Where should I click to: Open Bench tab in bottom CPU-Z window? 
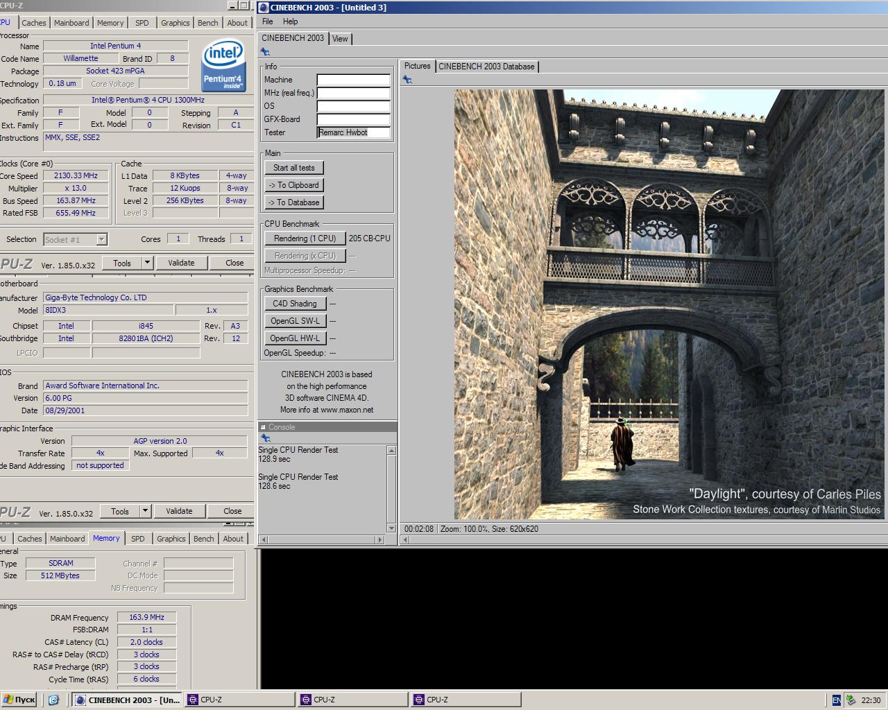tap(204, 539)
